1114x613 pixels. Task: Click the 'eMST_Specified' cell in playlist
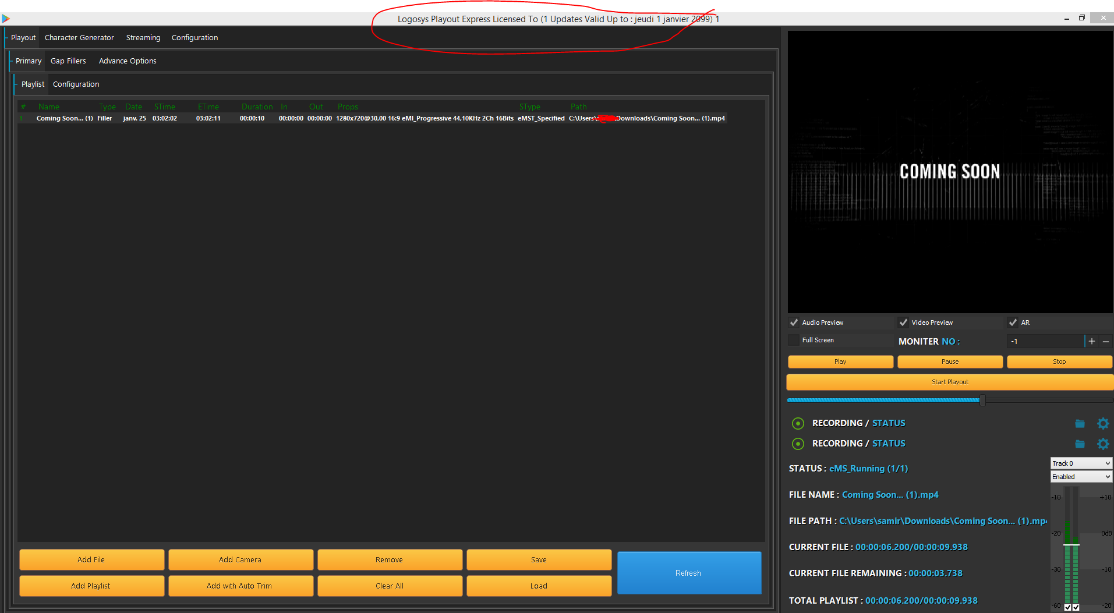pyautogui.click(x=541, y=118)
